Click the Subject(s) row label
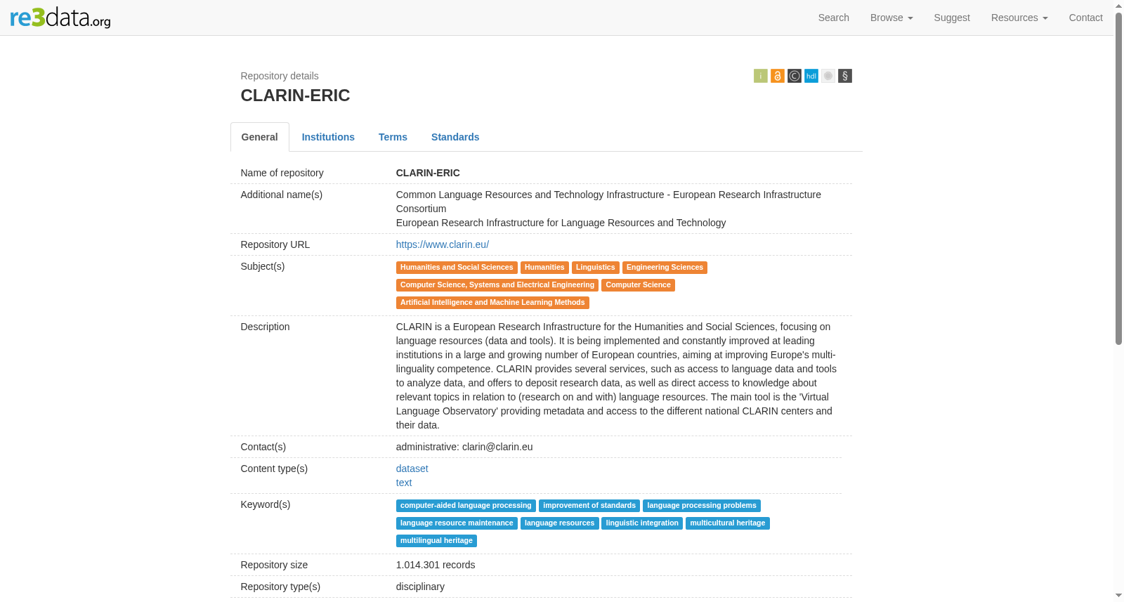 (x=263, y=266)
